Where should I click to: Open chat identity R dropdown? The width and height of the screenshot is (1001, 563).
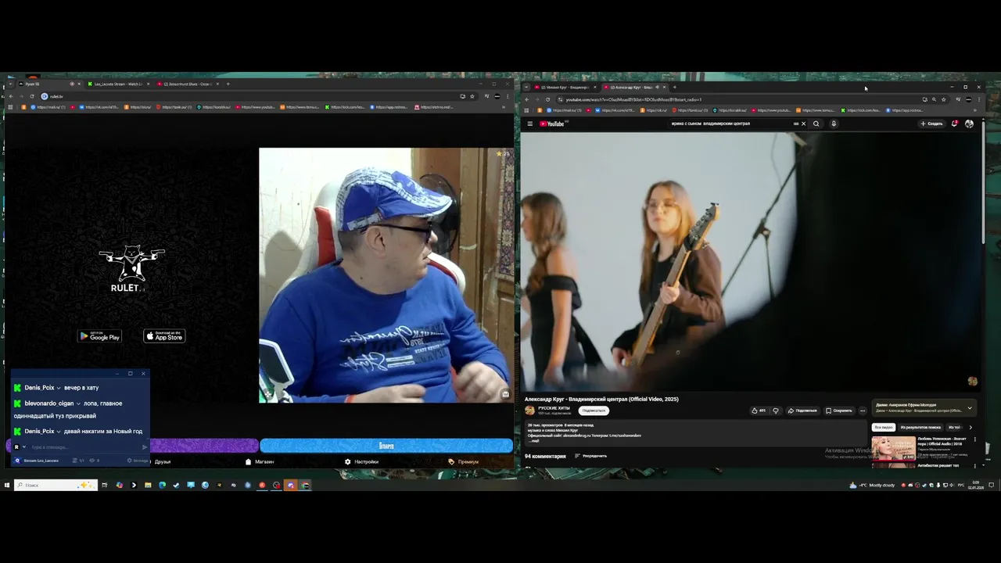(x=20, y=447)
